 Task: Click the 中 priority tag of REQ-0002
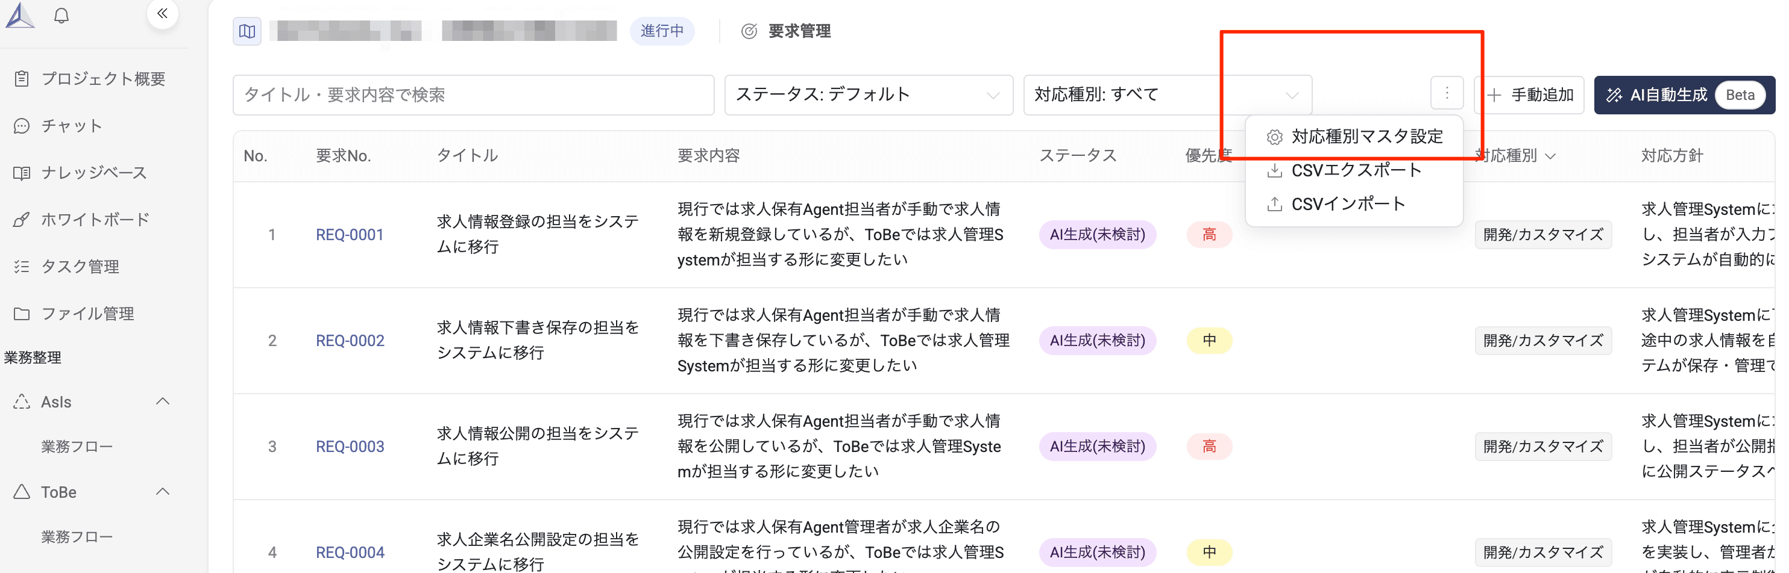pos(1209,341)
